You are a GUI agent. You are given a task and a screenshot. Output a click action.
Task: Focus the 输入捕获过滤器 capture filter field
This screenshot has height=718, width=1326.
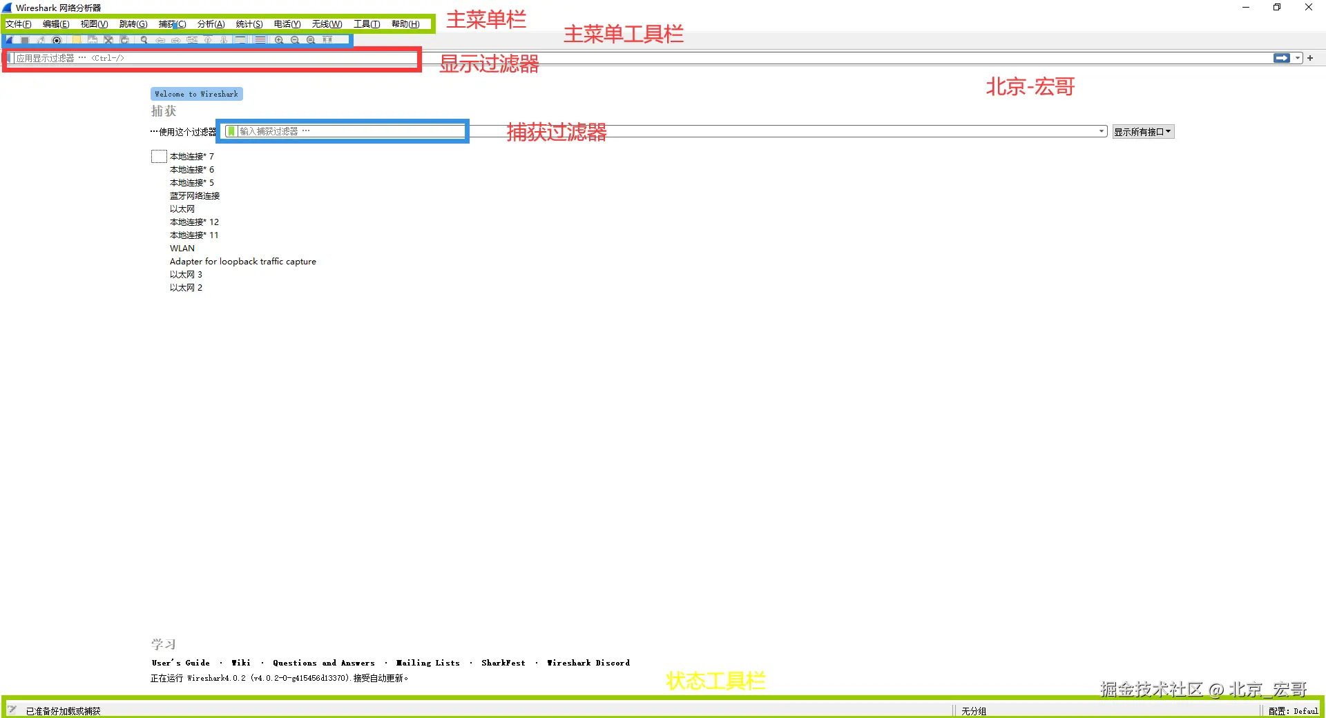click(666, 131)
